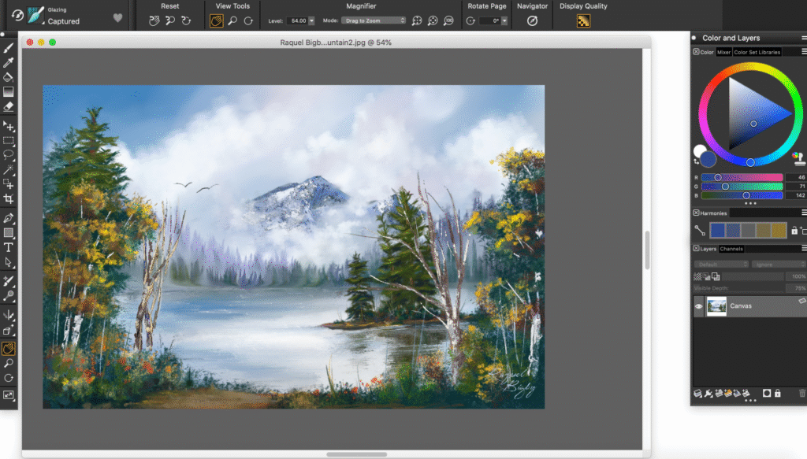The image size is (807, 459).
Task: Adjust the R red color slider
Action: pyautogui.click(x=742, y=177)
